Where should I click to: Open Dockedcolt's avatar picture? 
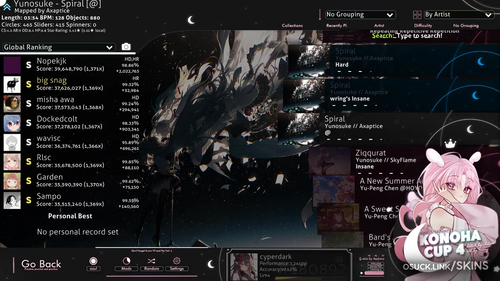click(12, 123)
